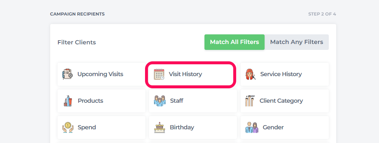Filter clients by Spend label
The image size is (379, 143).
pos(87,127)
